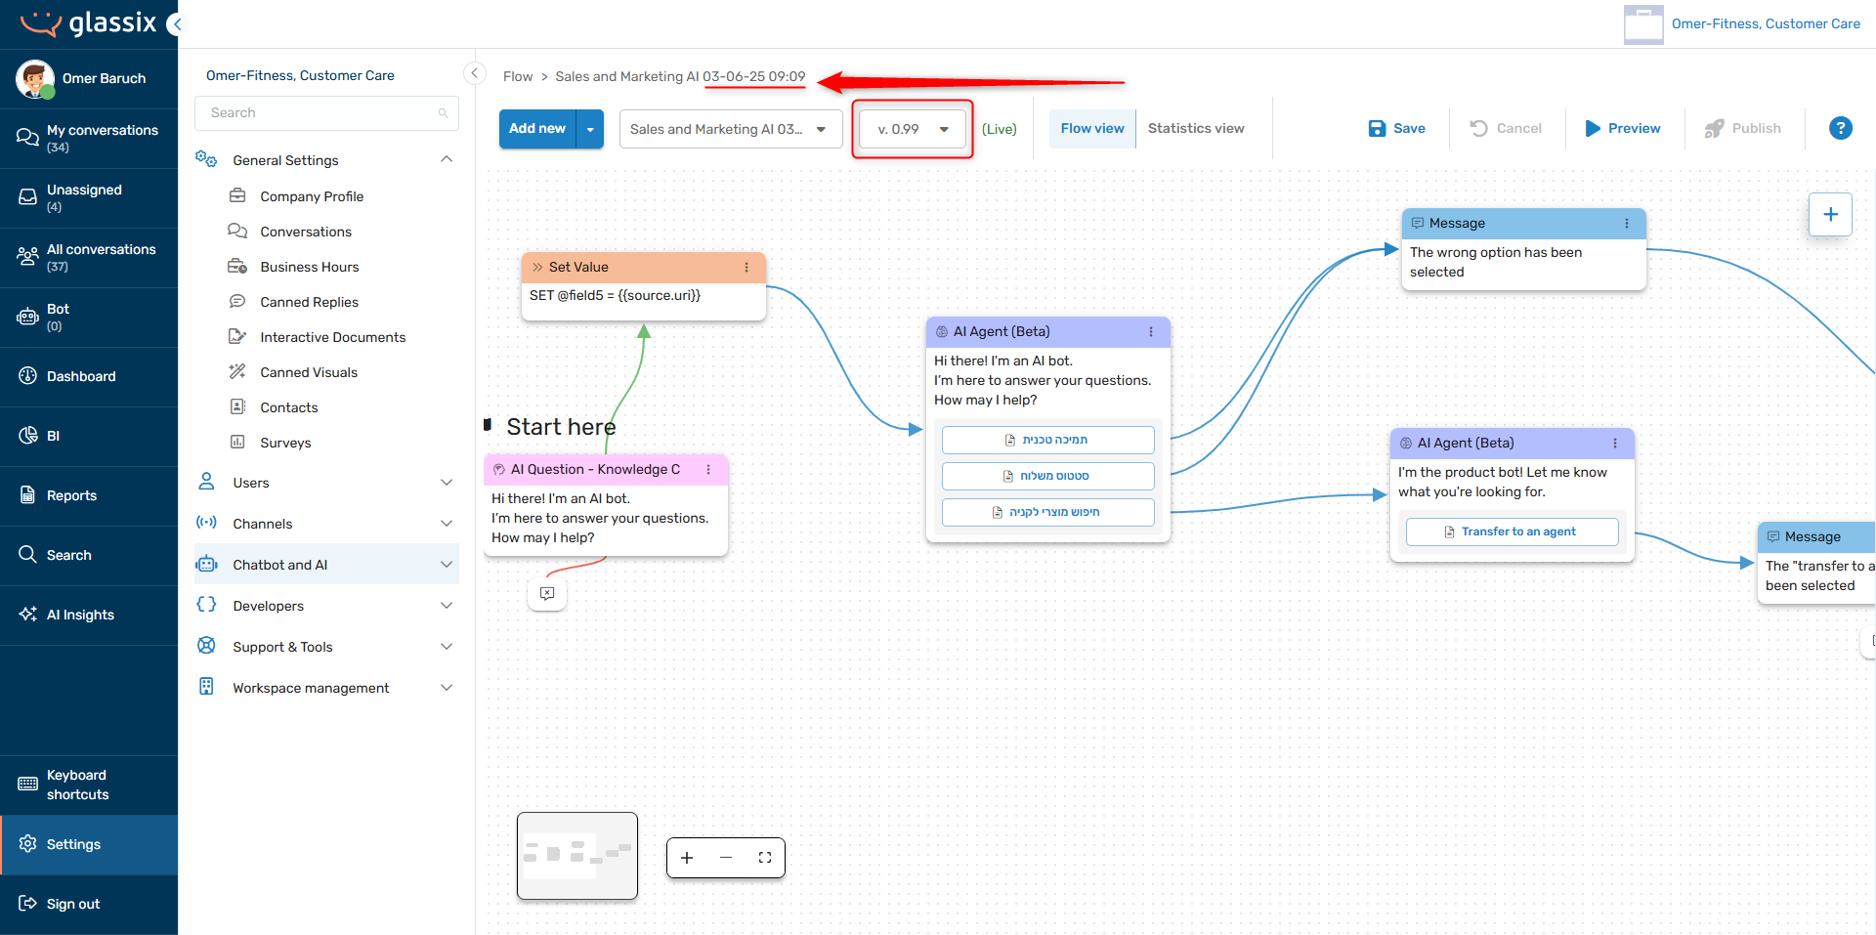The width and height of the screenshot is (1876, 935).
Task: Fit flow canvas to screen
Action: tap(765, 858)
